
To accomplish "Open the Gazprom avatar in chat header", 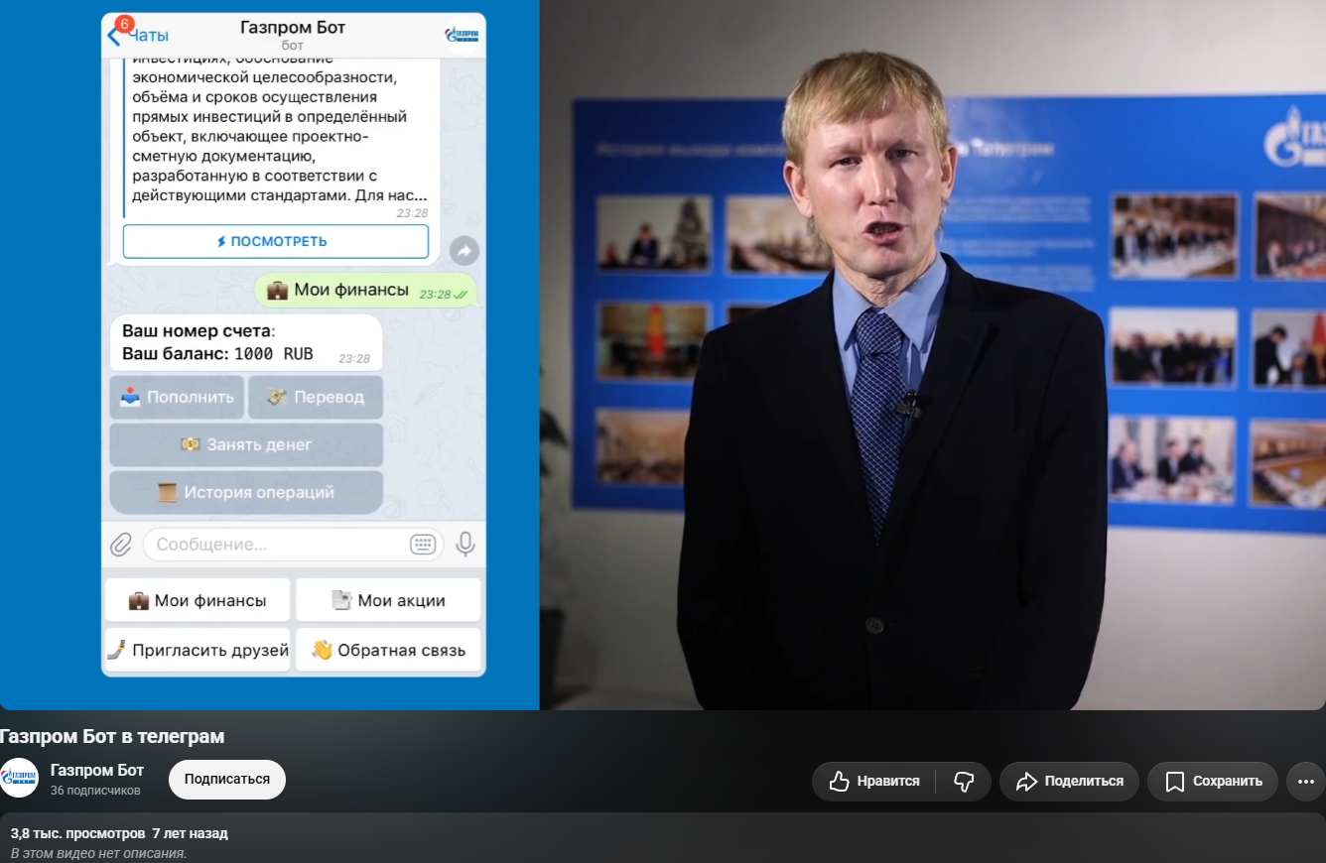I will (462, 35).
